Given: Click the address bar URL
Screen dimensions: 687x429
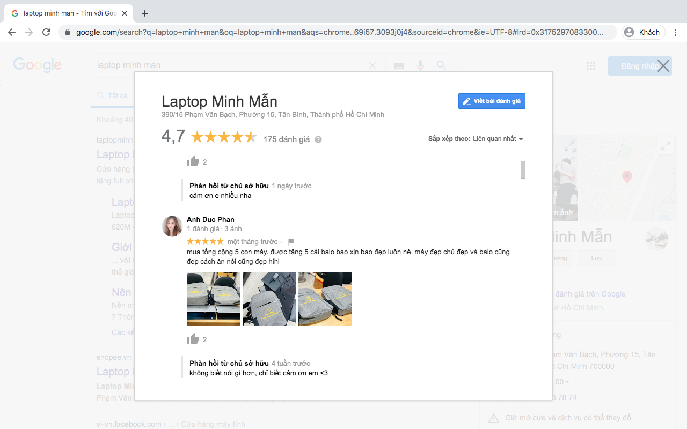Looking at the screenshot, I should click(339, 32).
